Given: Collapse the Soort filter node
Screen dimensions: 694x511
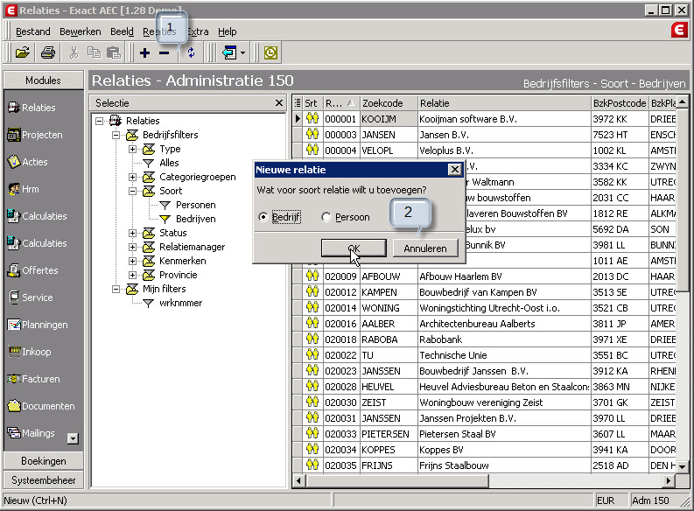Looking at the screenshot, I should pyautogui.click(x=132, y=191).
